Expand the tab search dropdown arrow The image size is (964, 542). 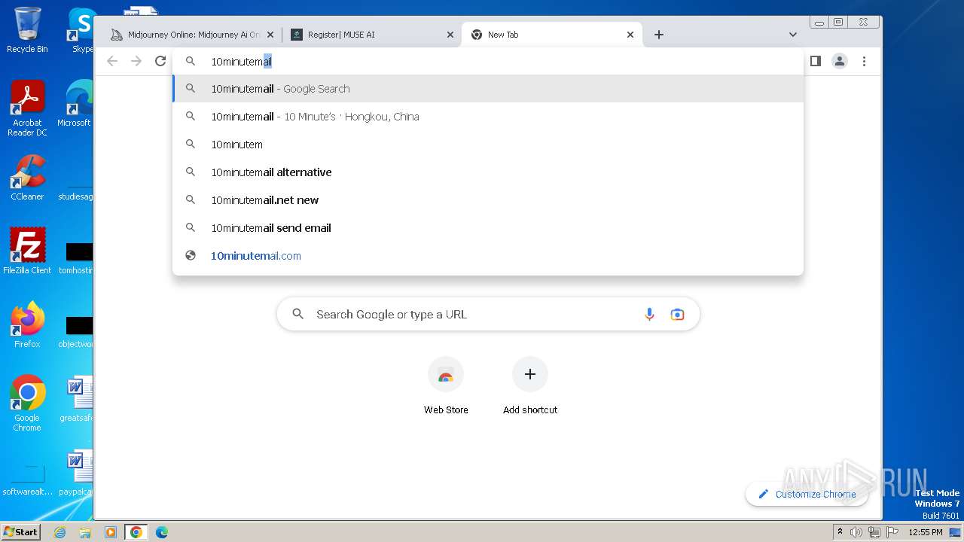click(793, 35)
